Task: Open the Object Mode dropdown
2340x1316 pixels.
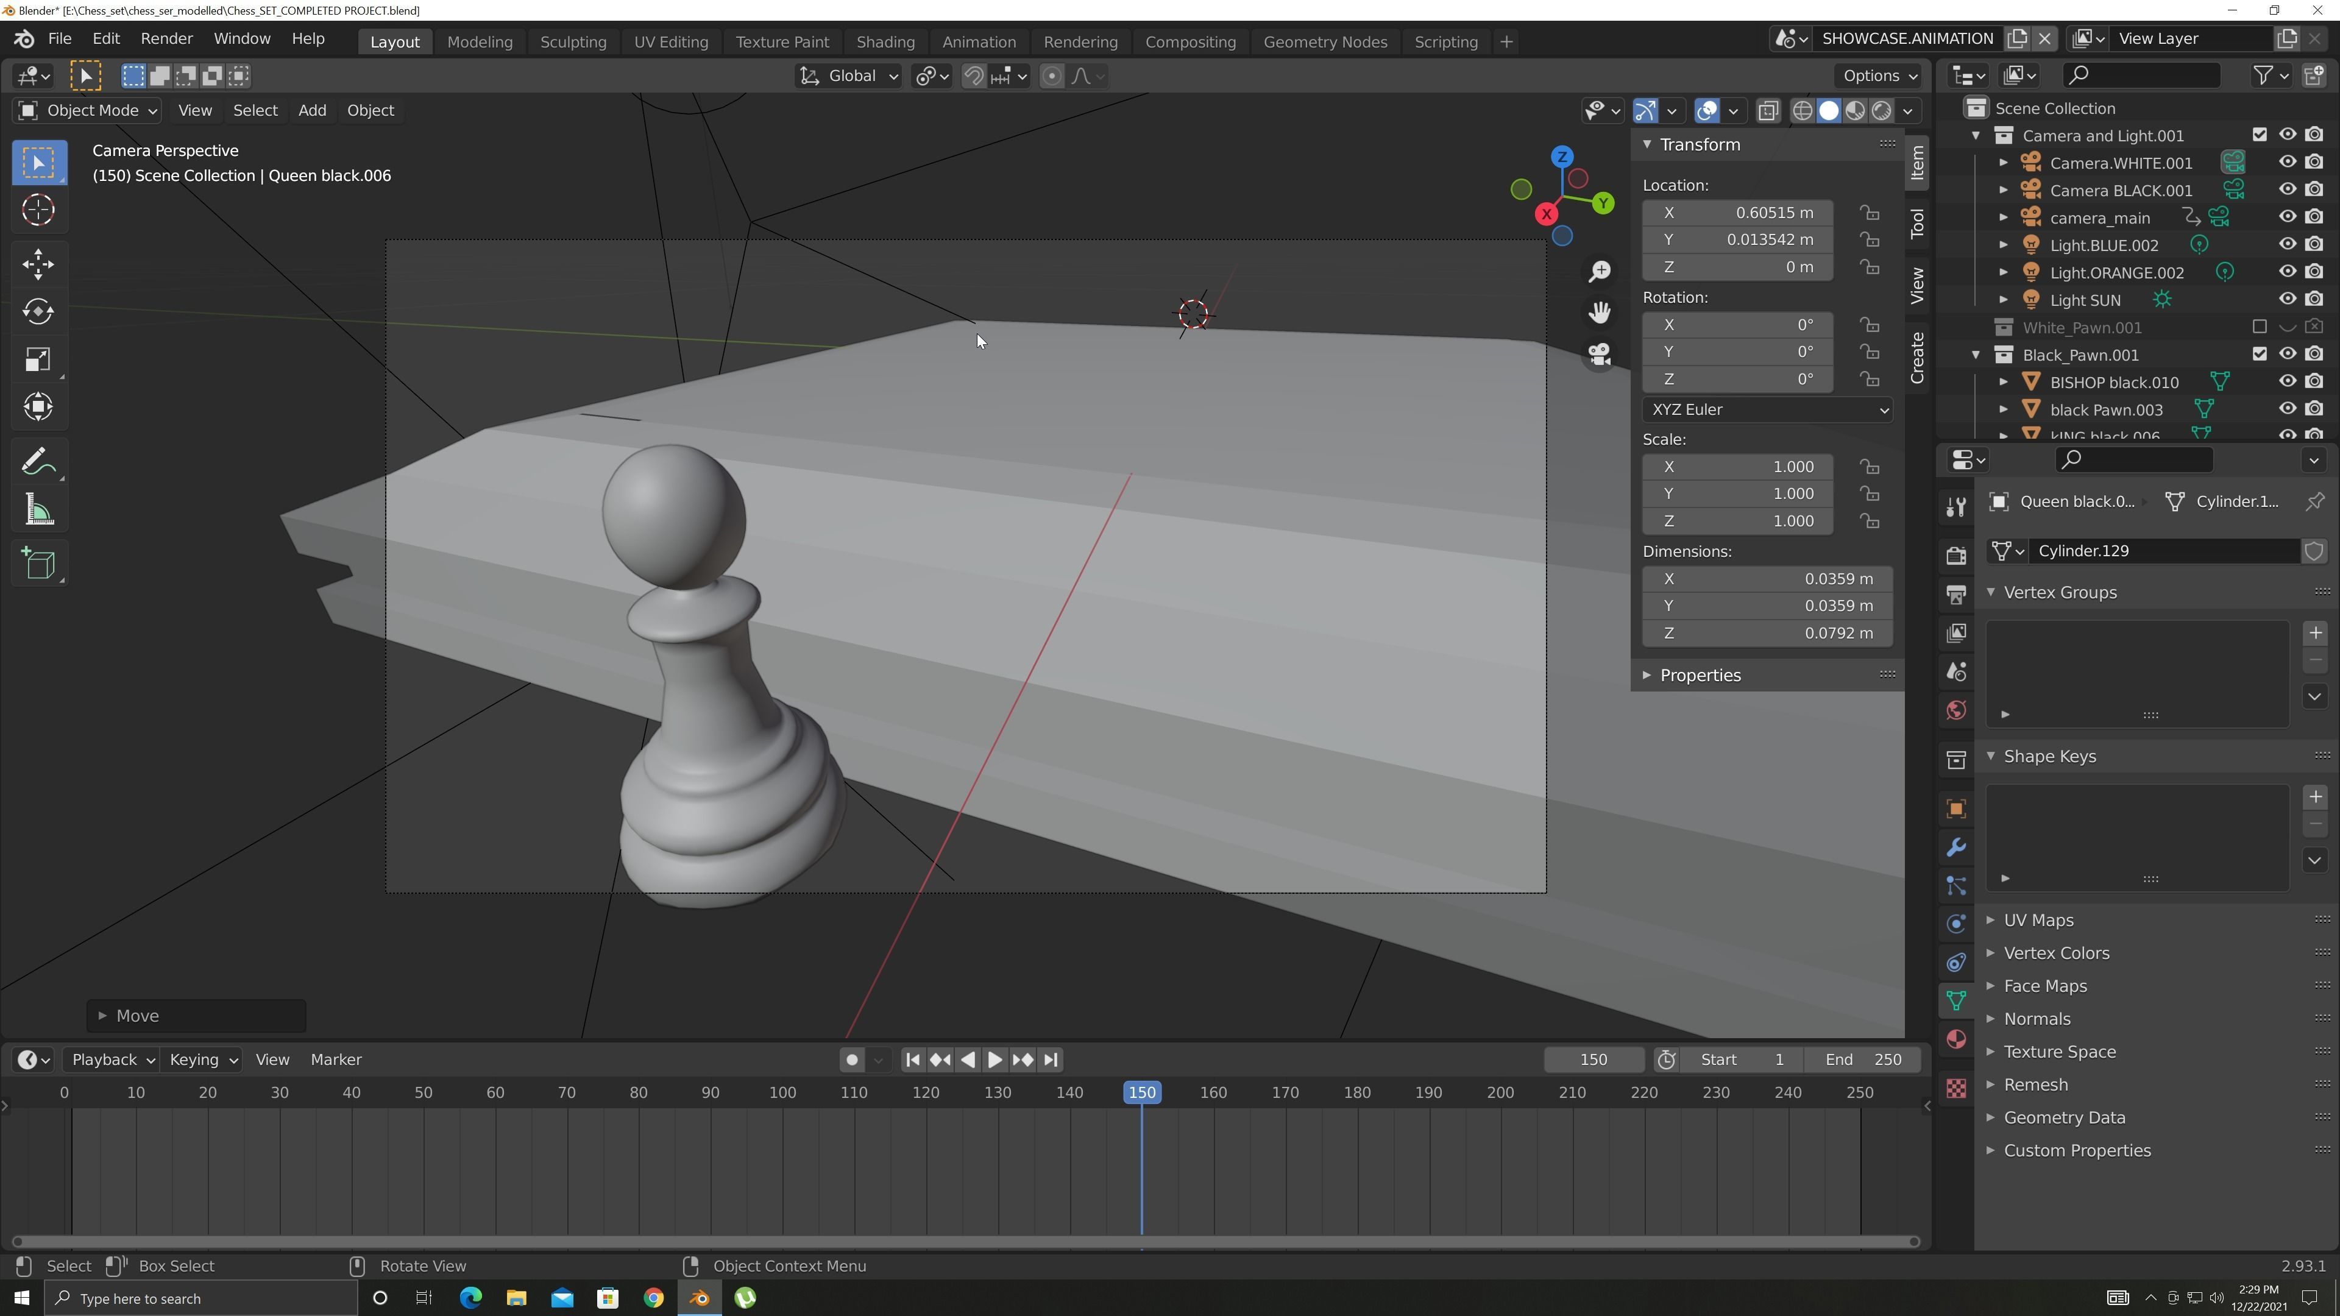Action: (88, 111)
